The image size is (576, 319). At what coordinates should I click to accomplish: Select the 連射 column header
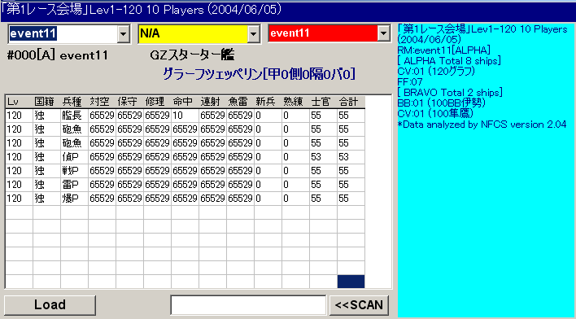(x=212, y=102)
